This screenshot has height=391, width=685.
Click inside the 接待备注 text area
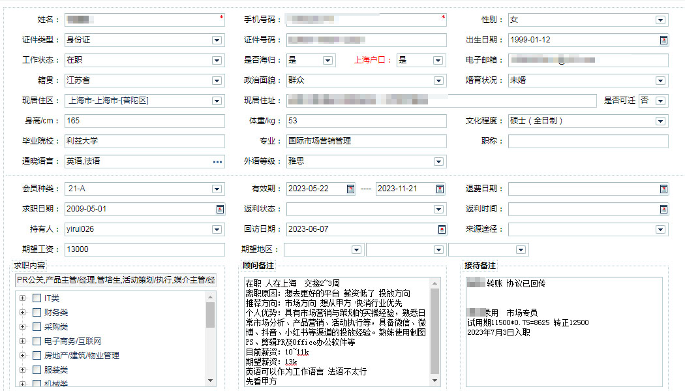[x=564, y=332]
